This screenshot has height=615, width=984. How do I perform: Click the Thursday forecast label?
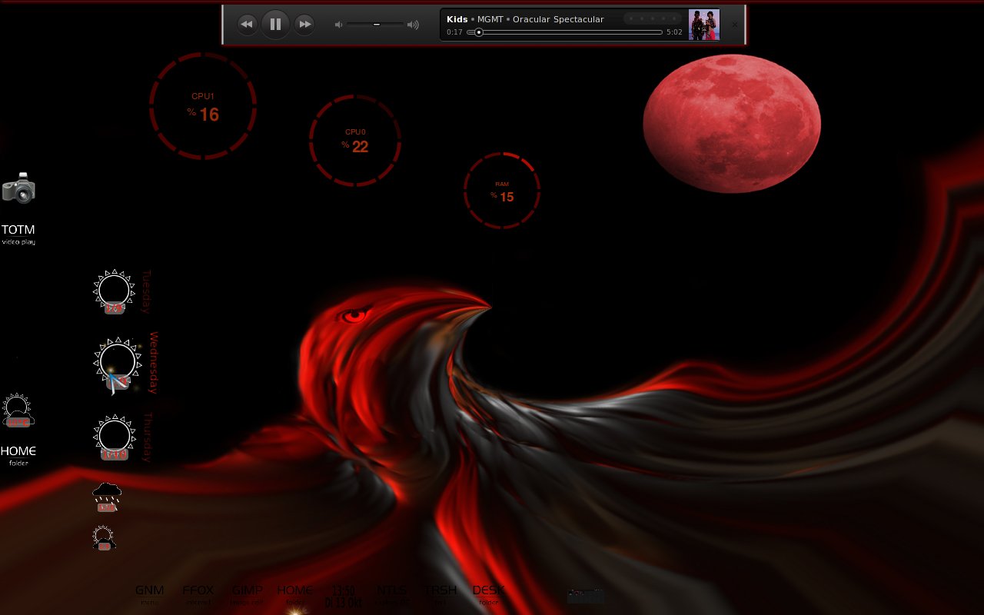click(x=148, y=437)
